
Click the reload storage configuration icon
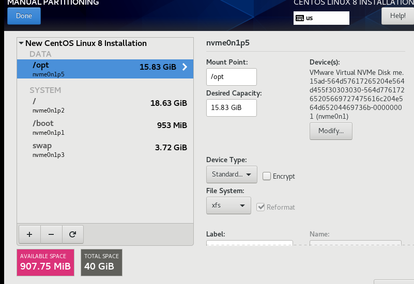pos(72,234)
